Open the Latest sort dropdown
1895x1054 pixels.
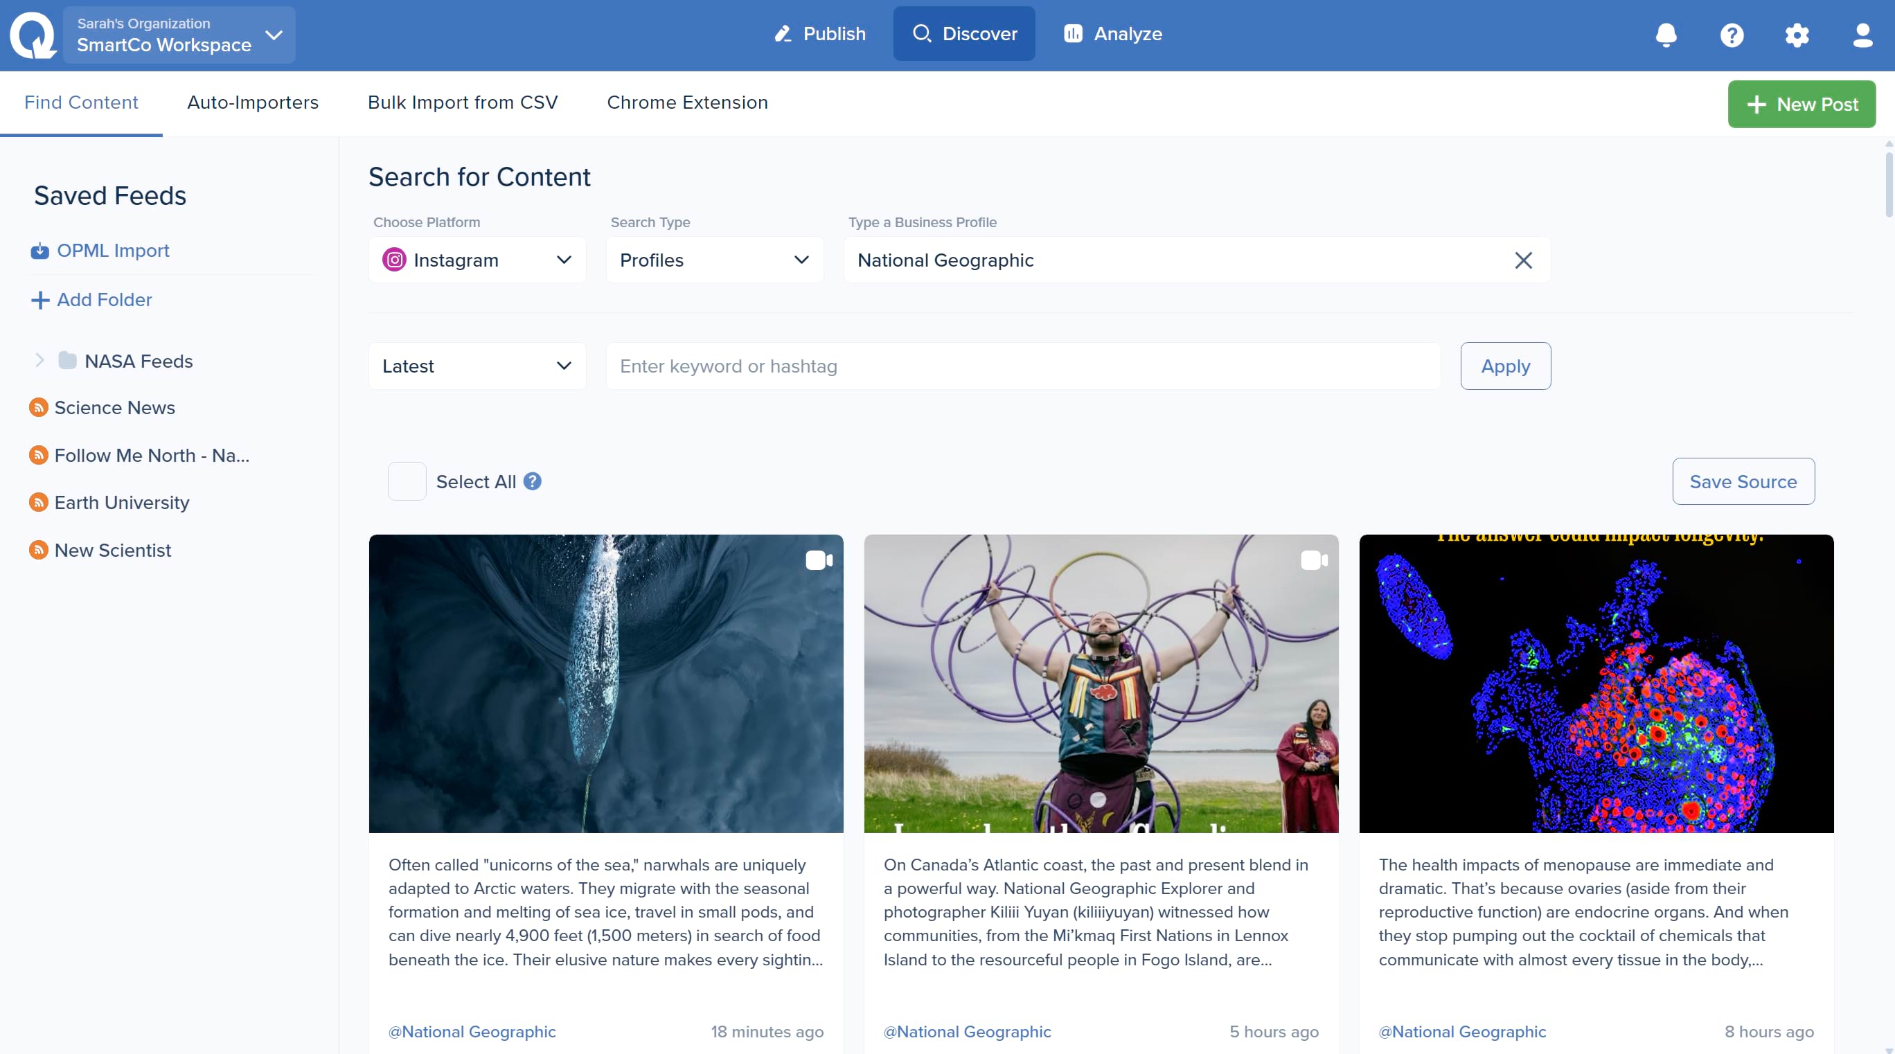click(477, 366)
